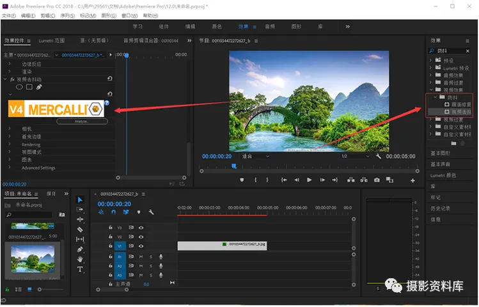This screenshot has width=479, height=307.
Task: Expand the 相机 property group
Action: (10, 129)
